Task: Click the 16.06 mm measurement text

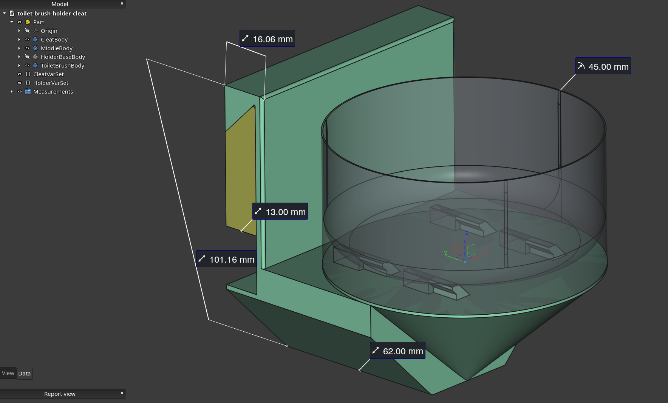Action: pyautogui.click(x=272, y=39)
